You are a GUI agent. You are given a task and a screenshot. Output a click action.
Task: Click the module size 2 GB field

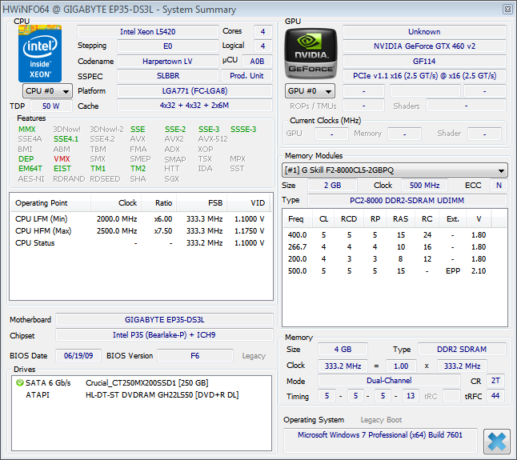[332, 185]
